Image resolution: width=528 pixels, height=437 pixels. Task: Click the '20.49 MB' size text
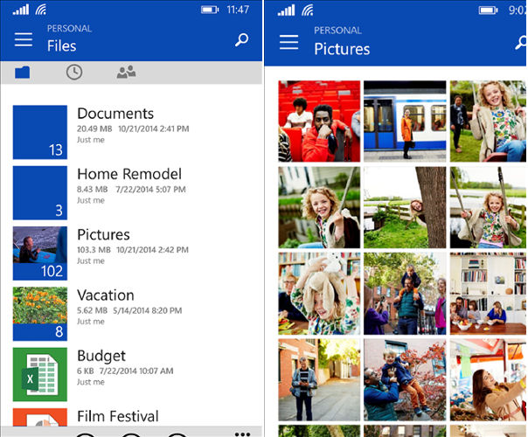94,128
